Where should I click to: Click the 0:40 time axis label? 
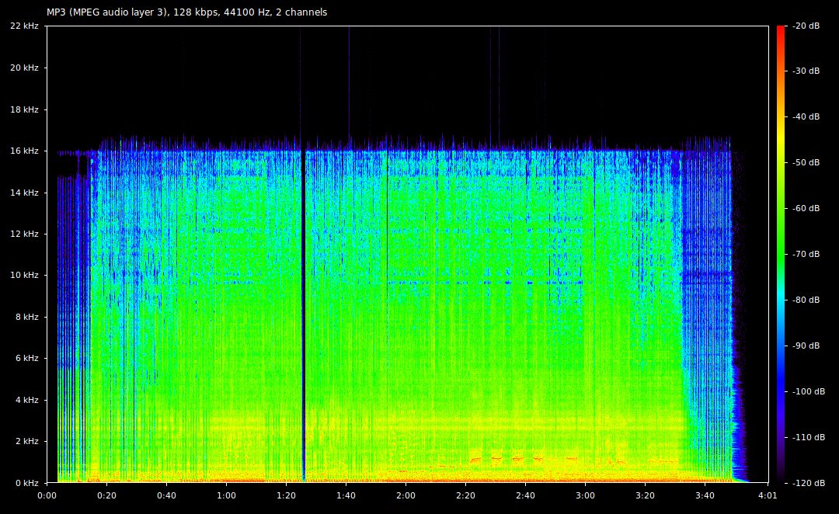point(166,495)
